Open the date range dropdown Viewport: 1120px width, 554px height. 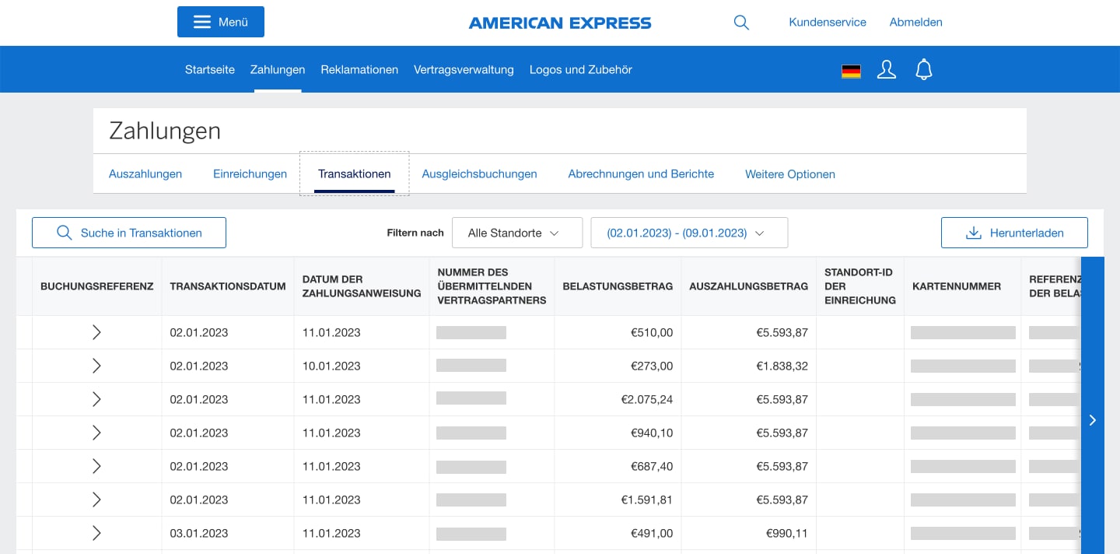(689, 232)
